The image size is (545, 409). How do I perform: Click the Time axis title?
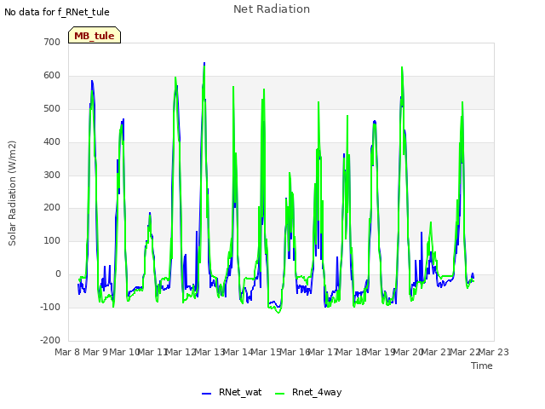coord(482,366)
